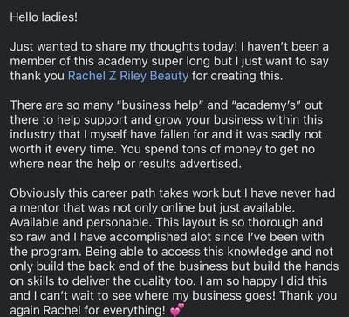Image resolution: width=349 pixels, height=317 pixels.
Task: Click the closing line "again Rachel for everything!"
Action: pyautogui.click(x=88, y=311)
